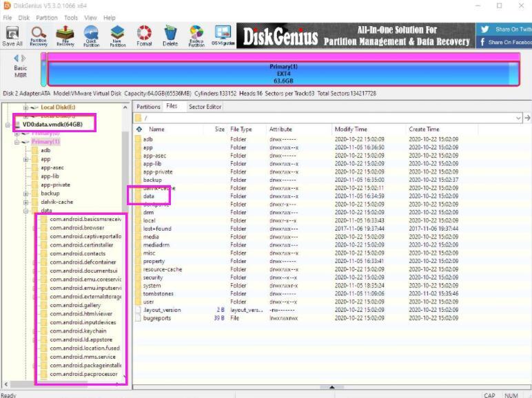Select com.android.gallery tree folder

(75, 305)
